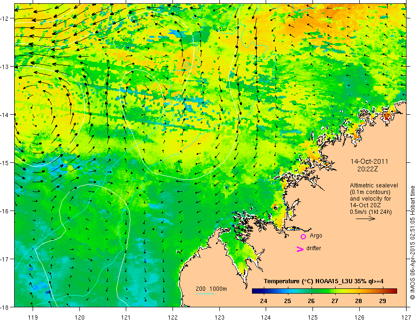Click the dark blue end of color bar

(254, 291)
